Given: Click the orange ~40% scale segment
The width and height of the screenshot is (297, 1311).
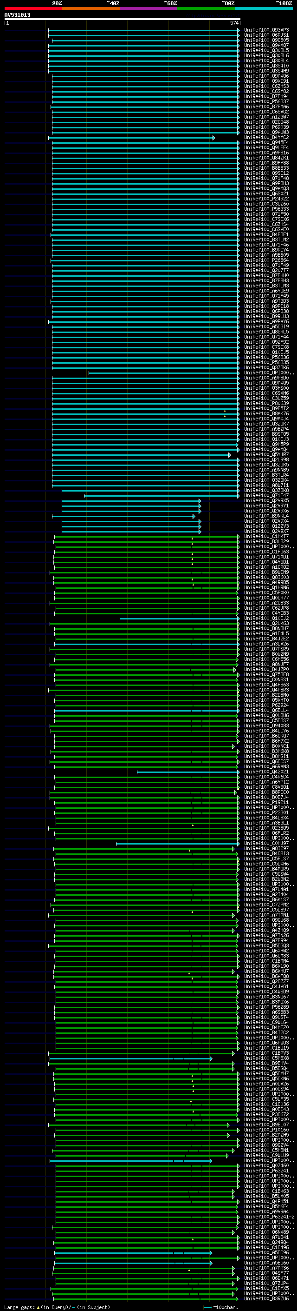Looking at the screenshot, I should click(91, 8).
